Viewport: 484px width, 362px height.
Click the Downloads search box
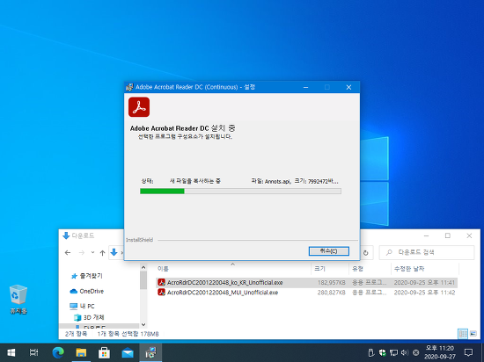[427, 252]
